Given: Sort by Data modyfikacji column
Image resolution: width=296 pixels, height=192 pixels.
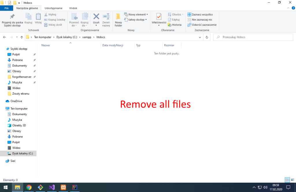Looking at the screenshot, I should (x=118, y=45).
